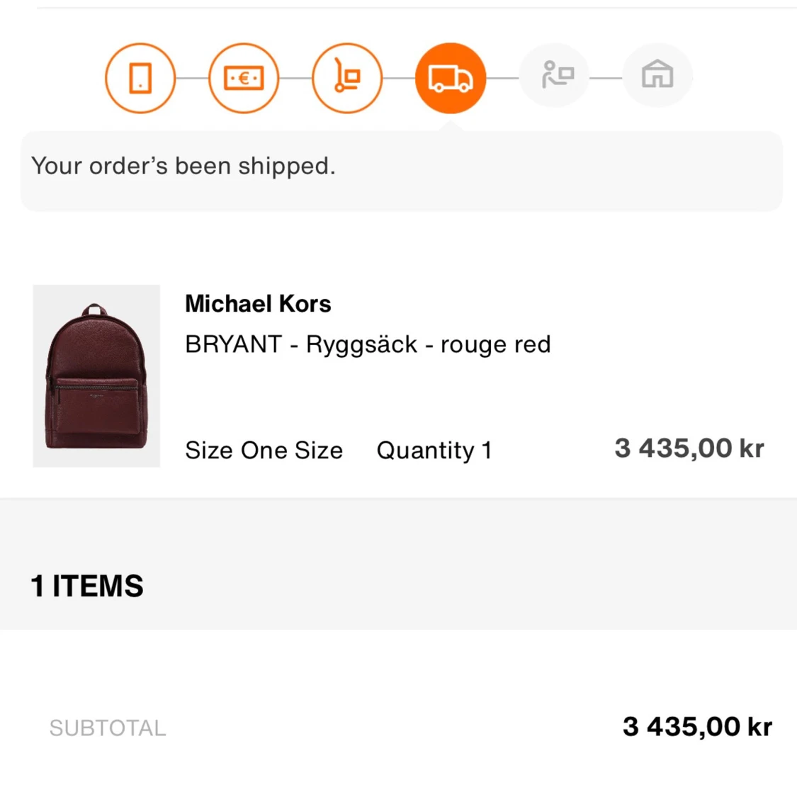Click the warehouse hand-truck processing icon
Screen dimensions: 797x797
(347, 78)
